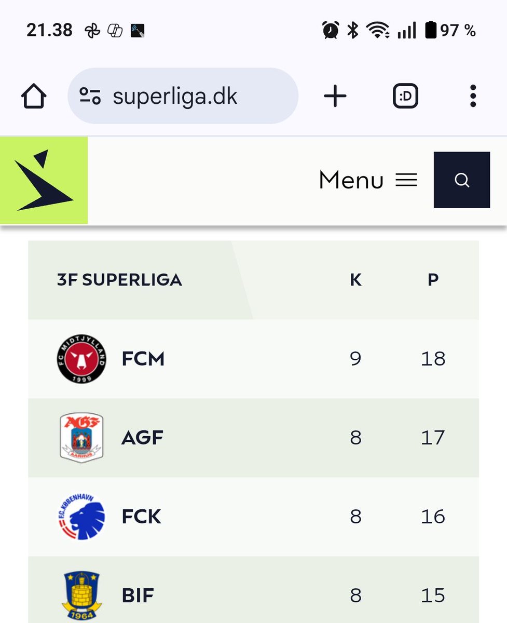Screen dimensions: 507x623
Task: Open the tab switcher button
Action: point(405,97)
